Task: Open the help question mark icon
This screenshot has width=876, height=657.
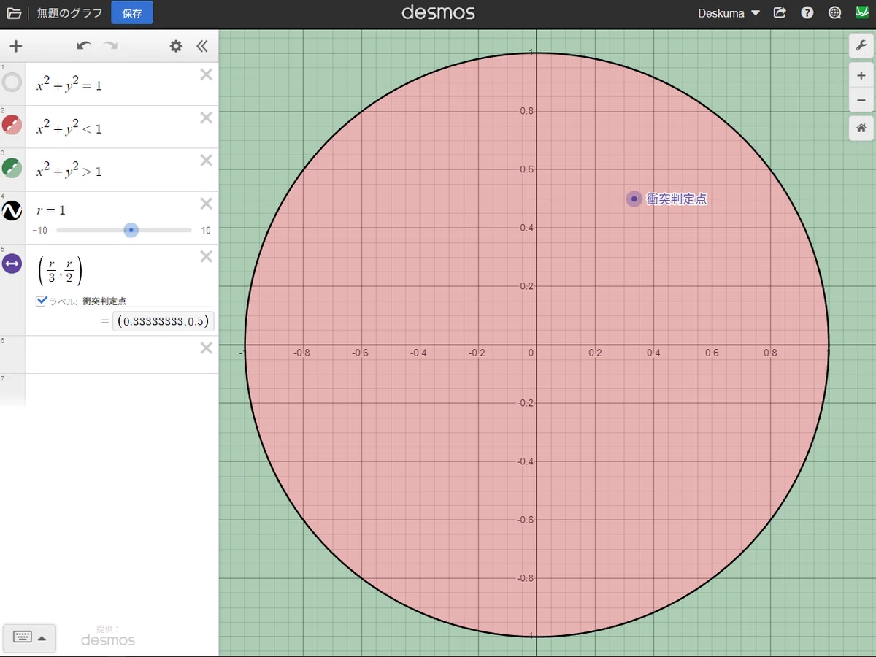Action: pyautogui.click(x=807, y=13)
